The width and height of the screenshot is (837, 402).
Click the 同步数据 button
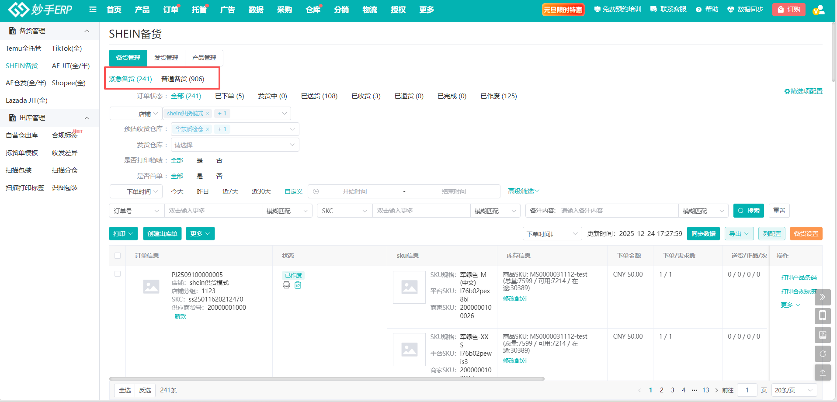click(x=703, y=234)
